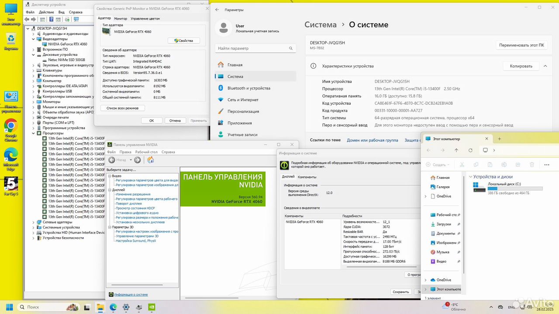Image resolution: width=559 pixels, height=314 pixels.
Task: Open Изменение разрешения in NVIDIA tree
Action: pos(133,195)
